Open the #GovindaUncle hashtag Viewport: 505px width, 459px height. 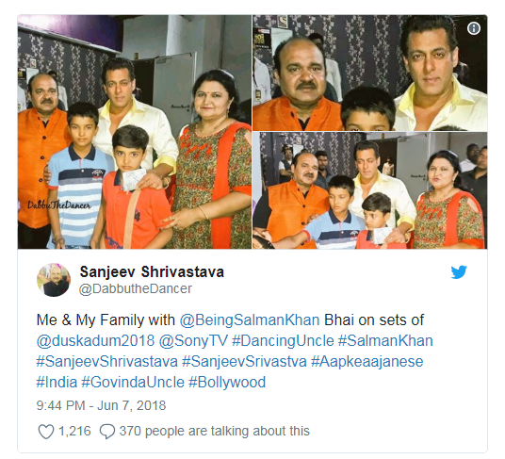[133, 383]
